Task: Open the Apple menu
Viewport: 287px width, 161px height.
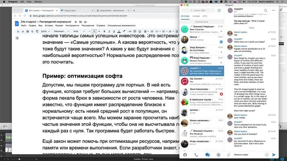Action: click(4, 2)
